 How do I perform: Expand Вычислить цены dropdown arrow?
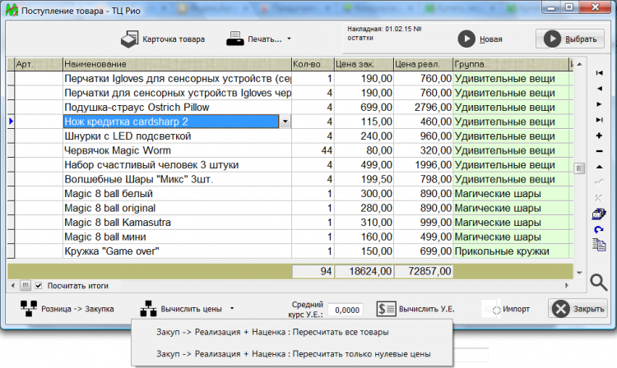[x=232, y=309]
